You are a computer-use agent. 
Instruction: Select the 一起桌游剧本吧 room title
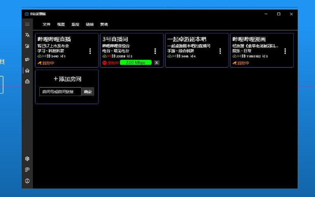(187, 39)
